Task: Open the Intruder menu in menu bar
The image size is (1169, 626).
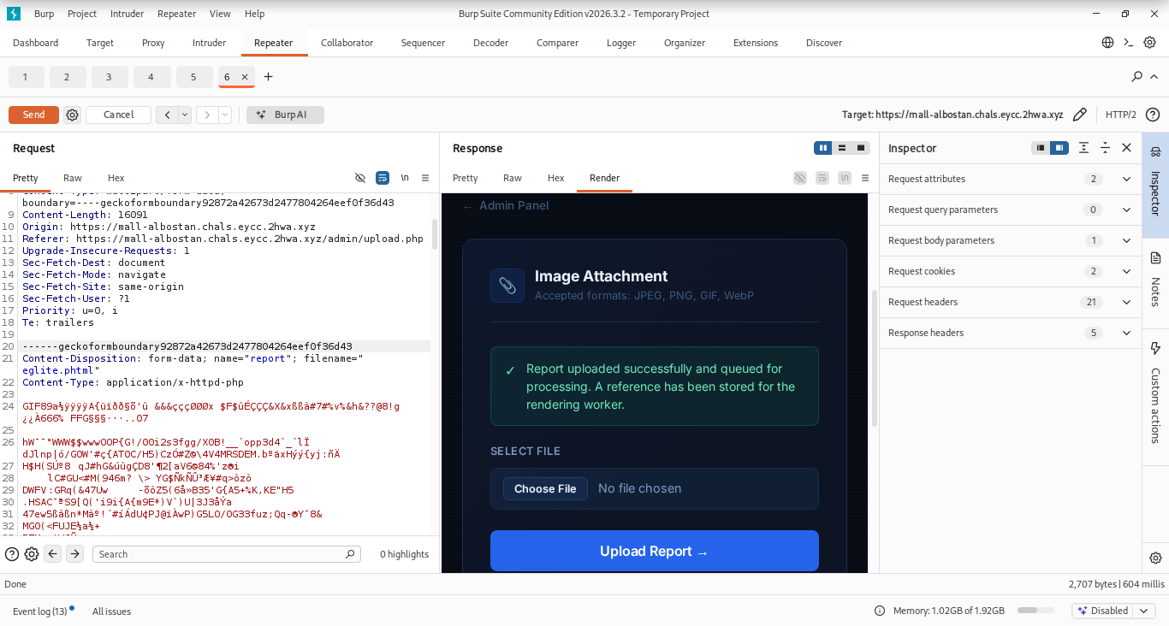Action: point(127,14)
